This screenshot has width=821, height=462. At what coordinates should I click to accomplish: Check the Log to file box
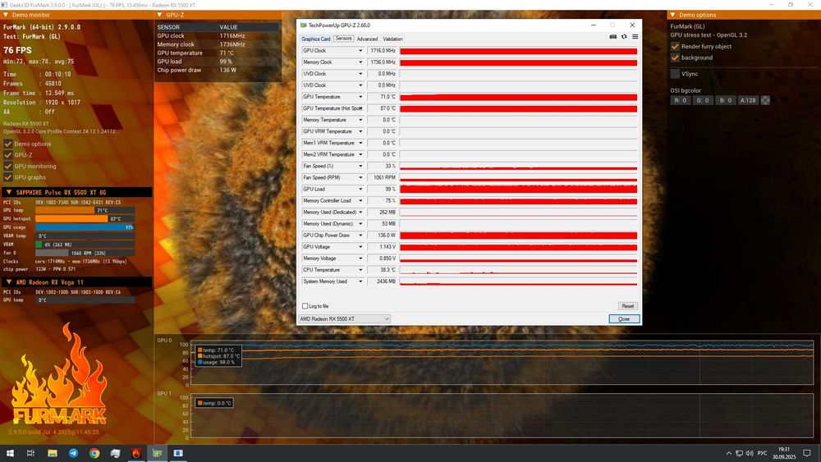coord(305,306)
